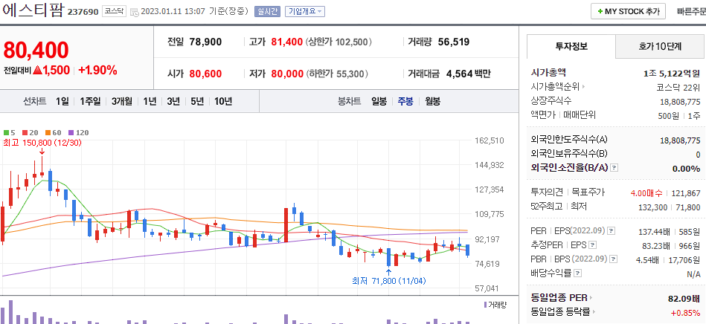Switch to the 투자정보 tab
Viewport: 706px width, 324px height.
571,46
